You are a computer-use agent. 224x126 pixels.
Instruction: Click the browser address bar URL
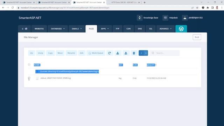65,8
